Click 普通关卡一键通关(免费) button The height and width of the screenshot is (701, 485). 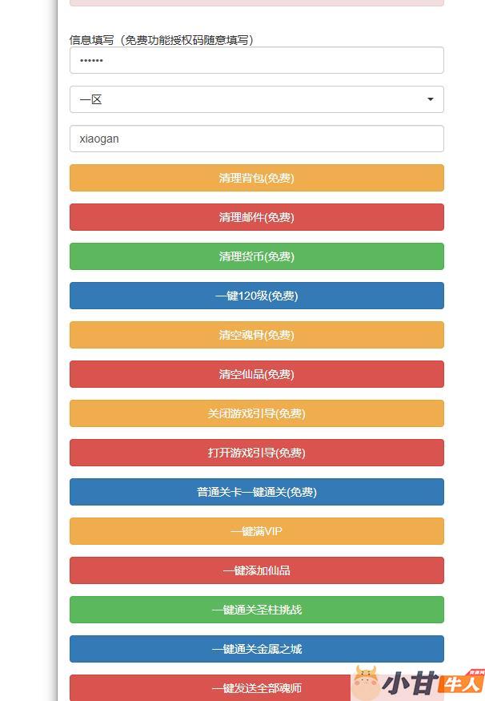256,492
